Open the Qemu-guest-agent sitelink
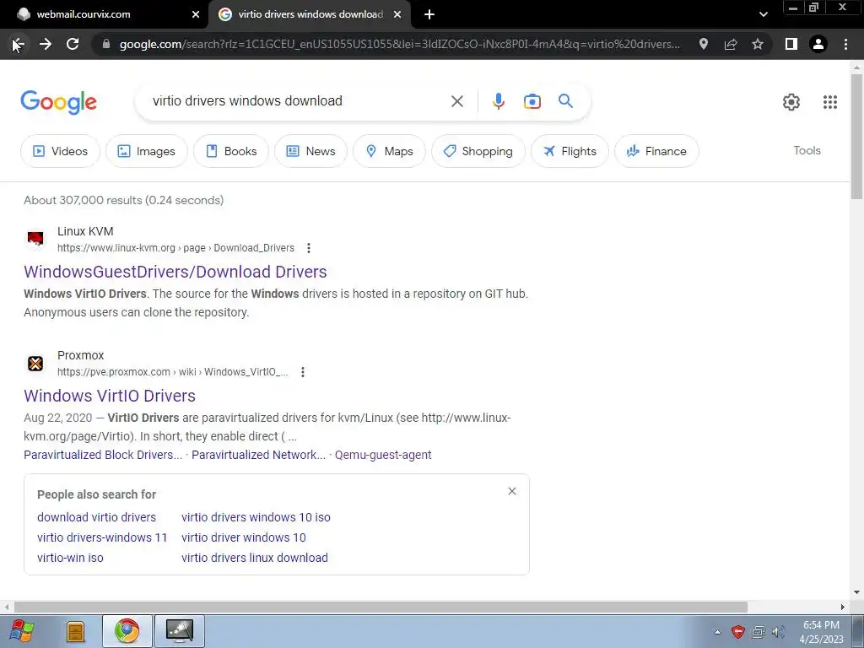This screenshot has height=648, width=864. pyautogui.click(x=383, y=455)
